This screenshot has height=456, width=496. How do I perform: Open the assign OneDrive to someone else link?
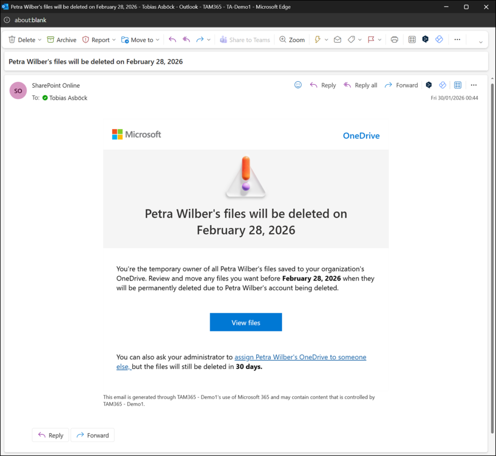tap(300, 357)
